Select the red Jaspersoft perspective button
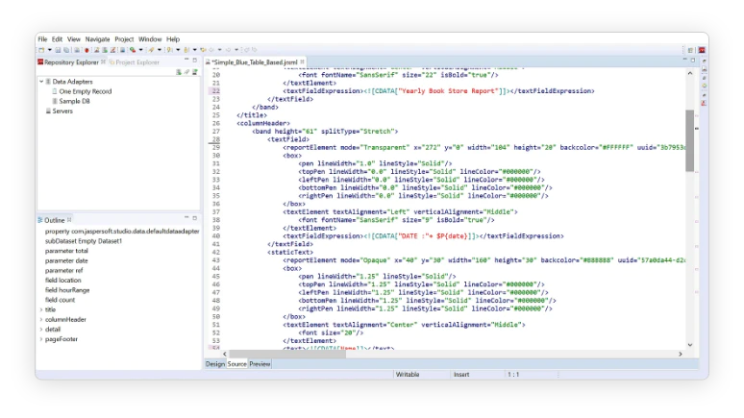This screenshot has height=418, width=744. [x=702, y=50]
